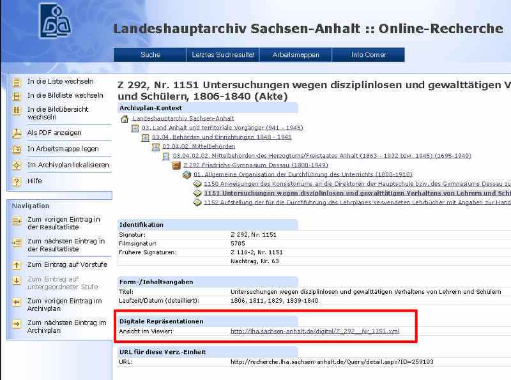
Task: Click the file icon beside entry 1150
Action: [197, 184]
